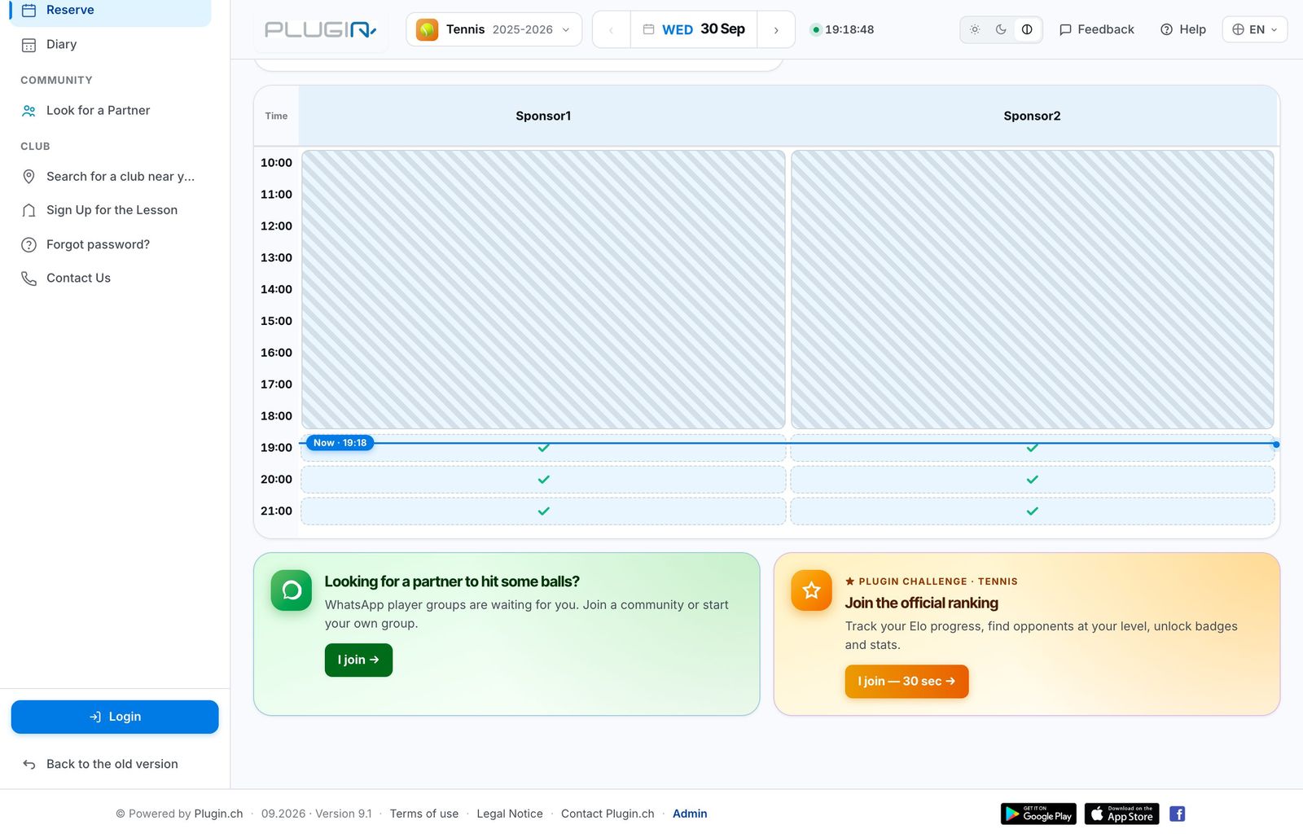The image size is (1303, 838).
Task: Open the Feedback link
Action: click(x=1096, y=29)
